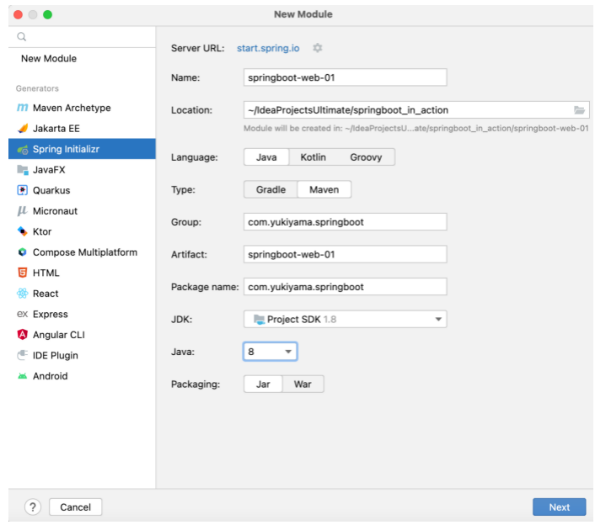
Task: Select Maven Archetype generator
Action: (82, 108)
